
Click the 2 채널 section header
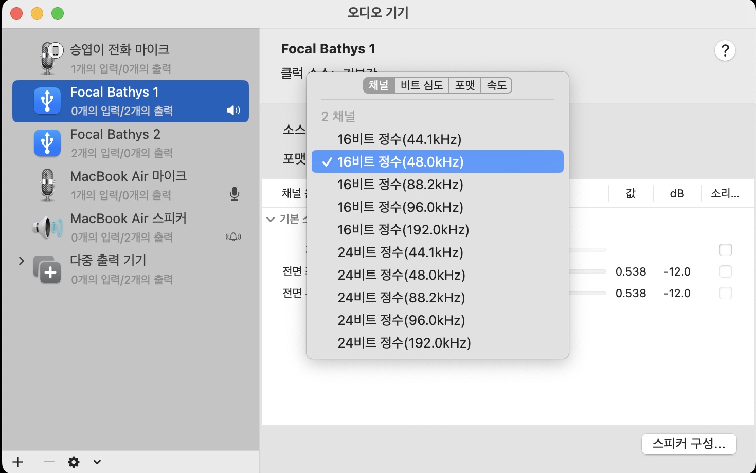click(338, 116)
